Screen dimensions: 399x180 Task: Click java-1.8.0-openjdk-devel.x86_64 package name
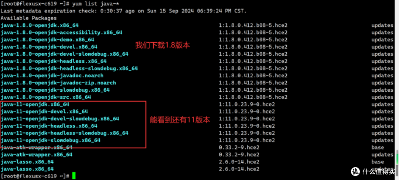point(49,47)
